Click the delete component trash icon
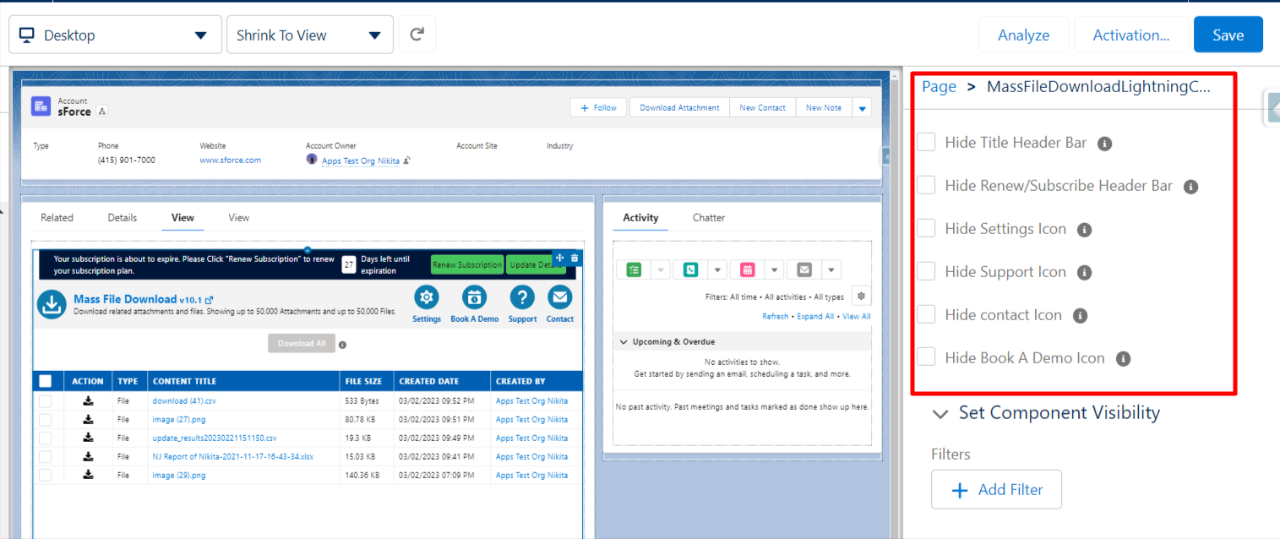Viewport: 1280px width, 539px height. pos(575,258)
